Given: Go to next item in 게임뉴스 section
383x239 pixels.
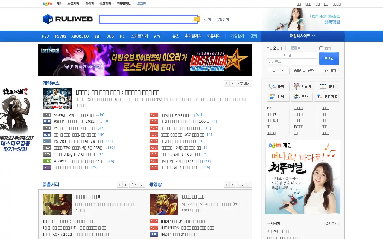Looking at the screenshot, I should point(232,83).
